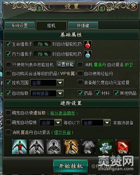Select the grey armor icon showing 0%
The image size is (140, 175).
tap(88, 146)
